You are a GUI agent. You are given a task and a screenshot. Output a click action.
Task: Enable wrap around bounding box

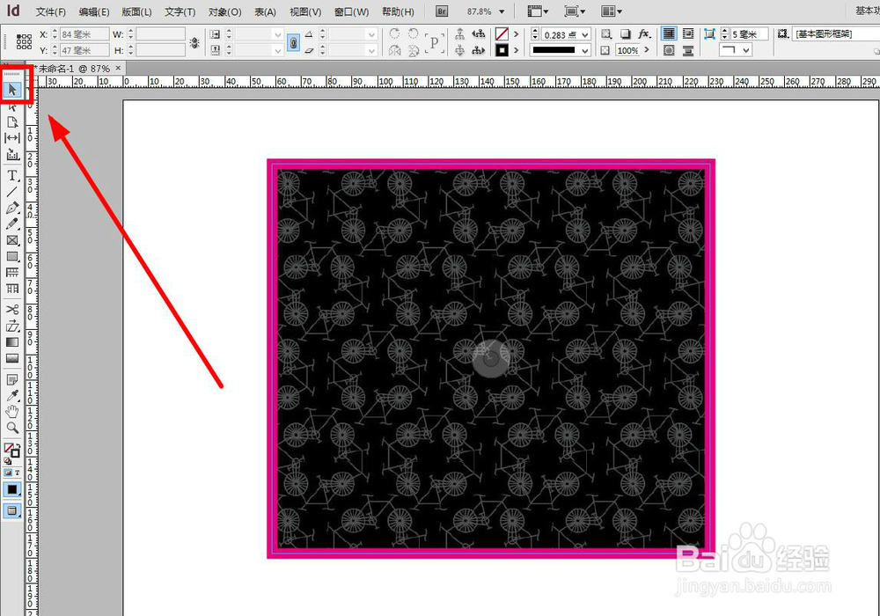(x=687, y=33)
